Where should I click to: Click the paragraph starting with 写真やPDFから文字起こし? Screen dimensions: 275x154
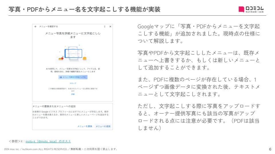tap(199, 60)
